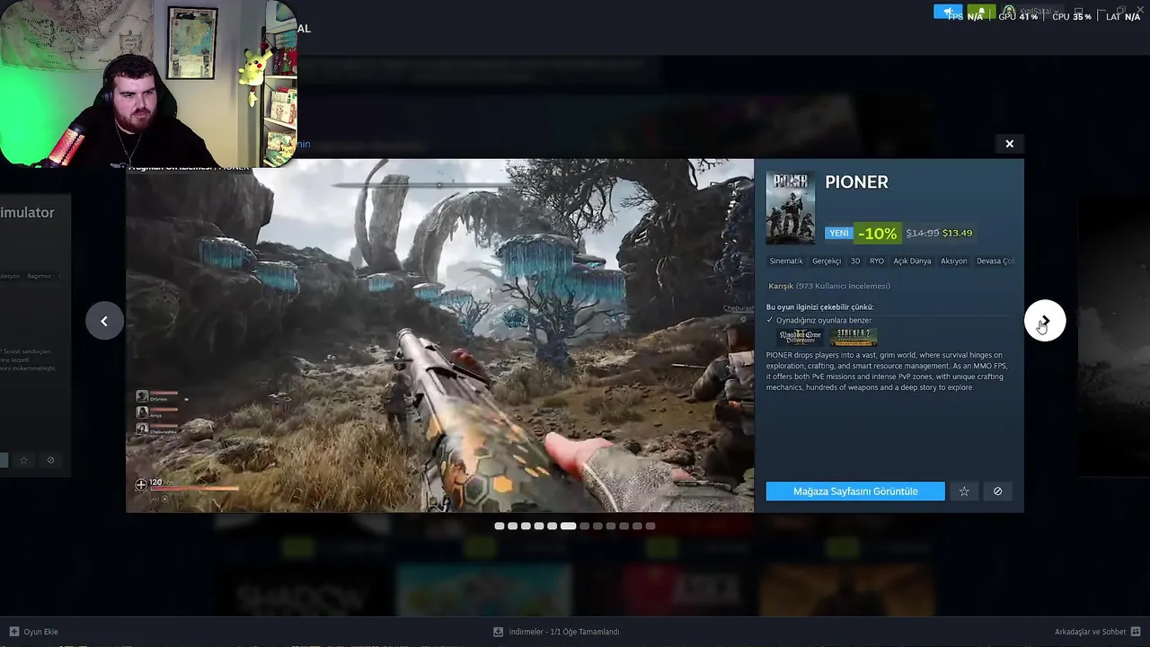Screen dimensions: 1150x647
Task: Click the ignore icon on the previous queue card
Action: pos(50,460)
